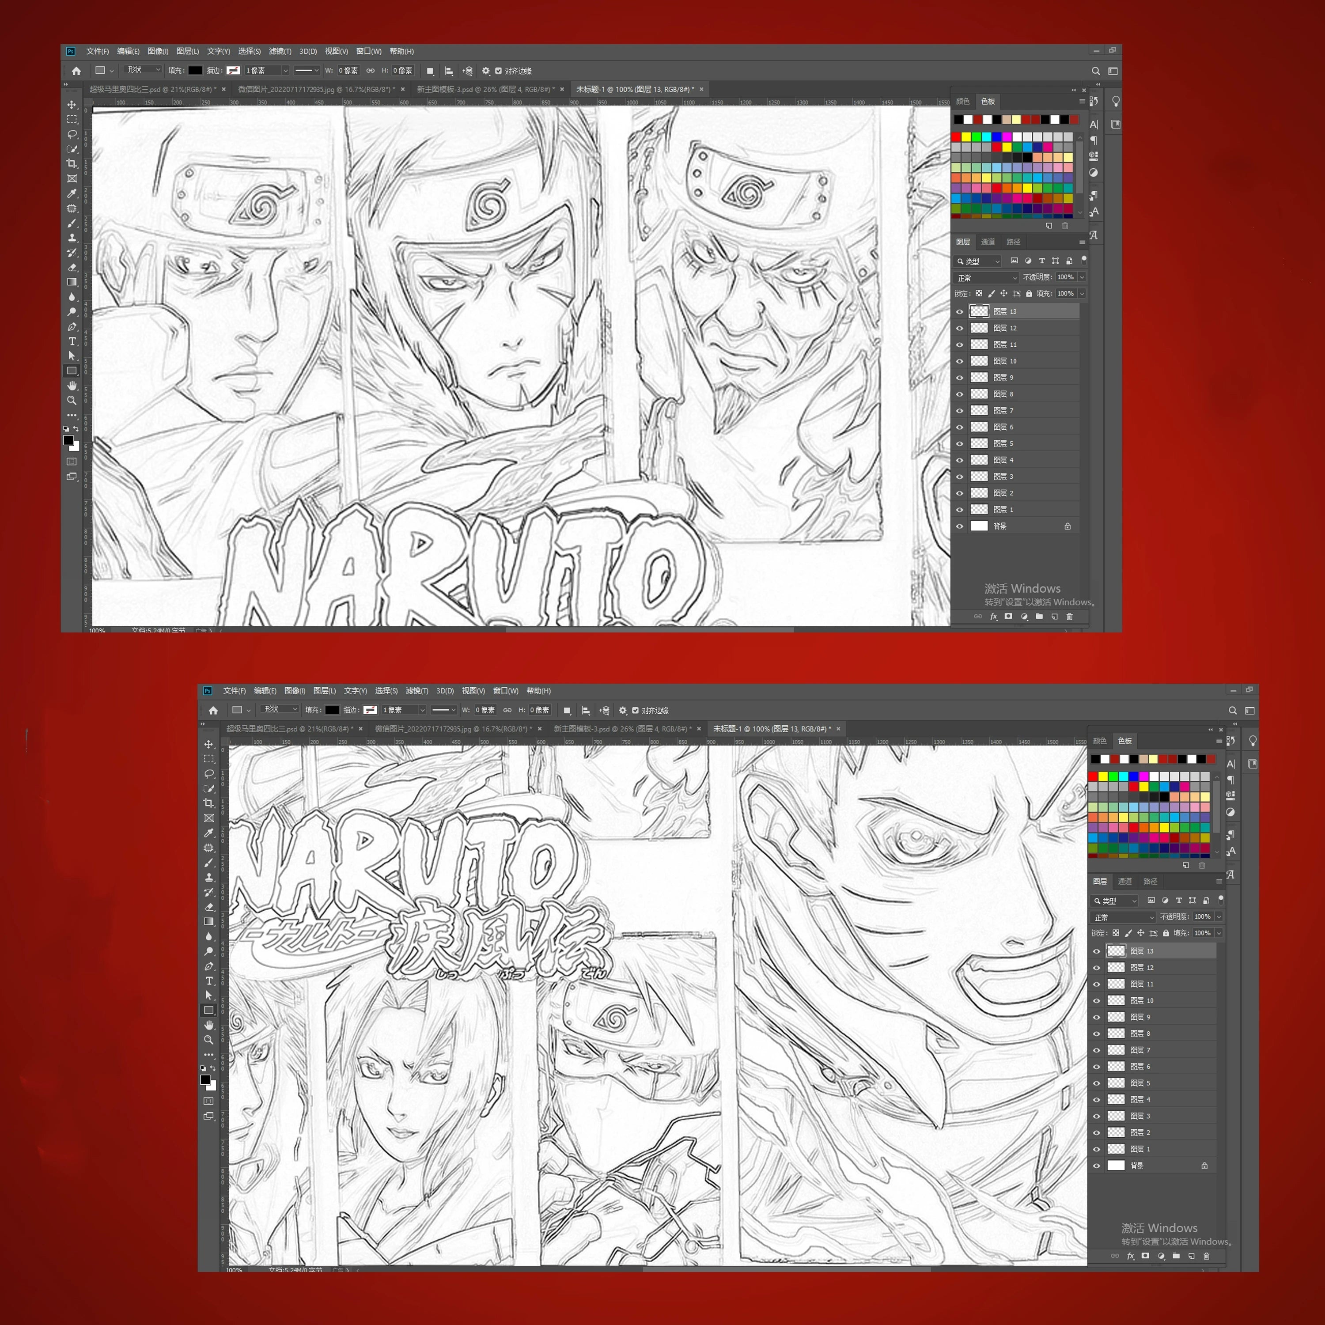Hide 图层 13 eye in upper window
The image size is (1325, 1325).
960,311
